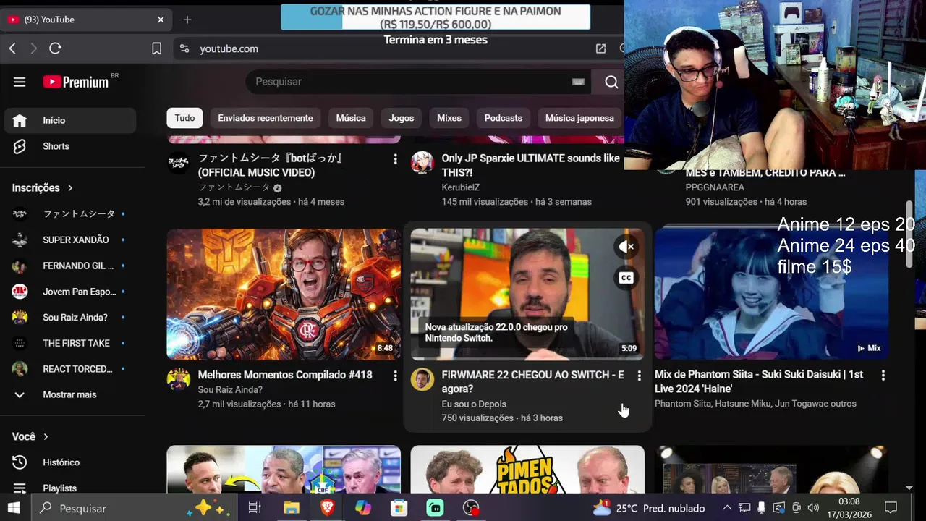The image size is (926, 521).
Task: Click the share icon in address bar
Action: coord(600,48)
